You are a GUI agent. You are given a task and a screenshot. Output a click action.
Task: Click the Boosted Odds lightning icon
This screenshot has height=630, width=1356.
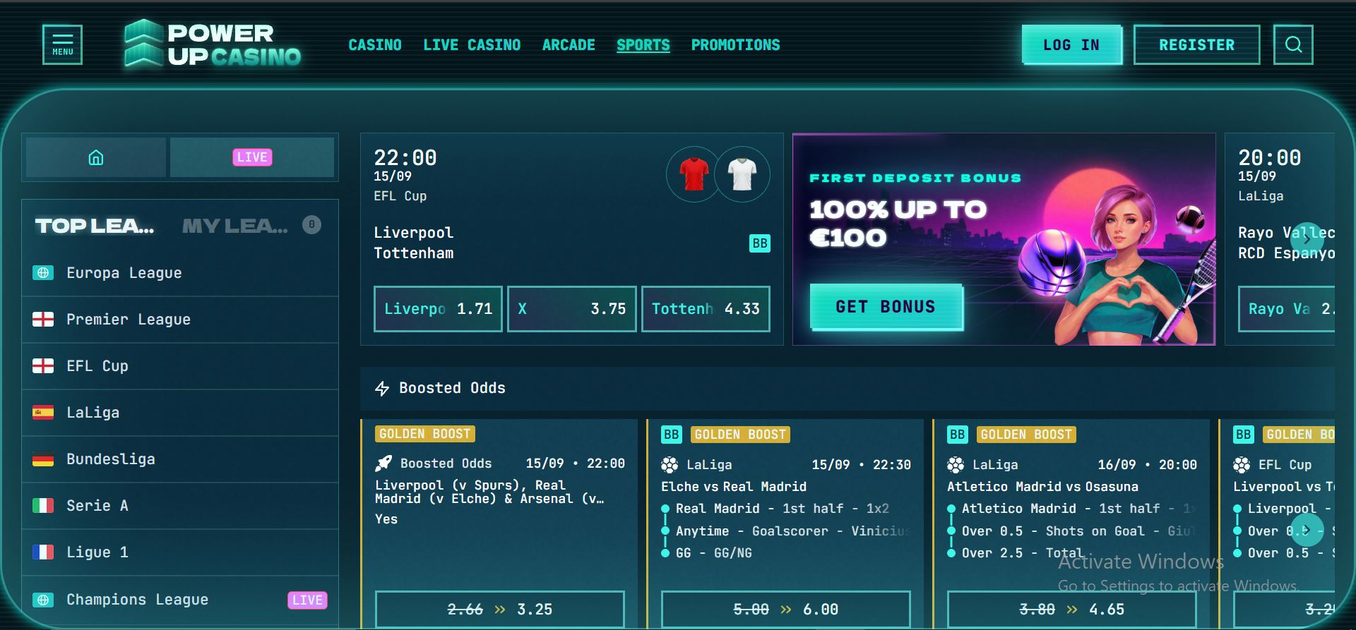(x=382, y=388)
